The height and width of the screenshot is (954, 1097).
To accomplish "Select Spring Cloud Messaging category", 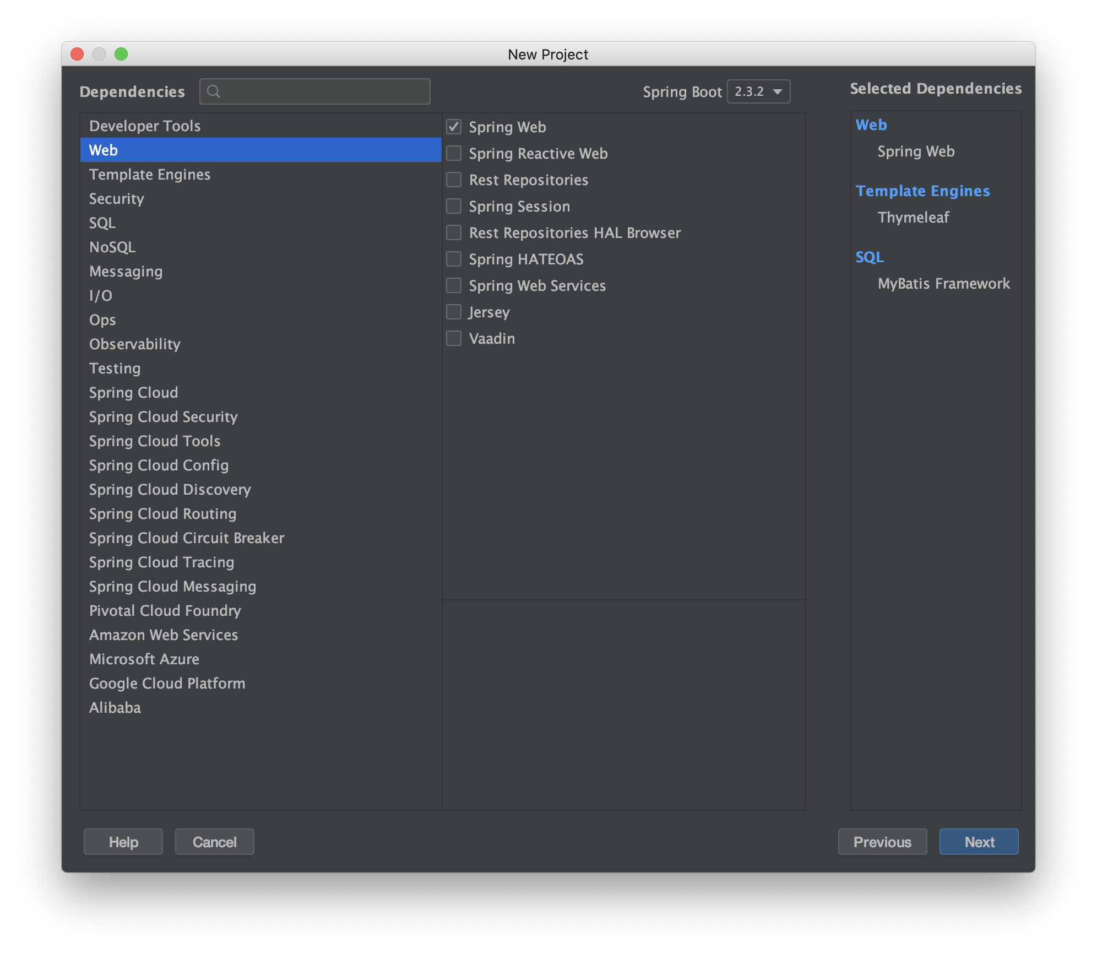I will tap(260, 586).
